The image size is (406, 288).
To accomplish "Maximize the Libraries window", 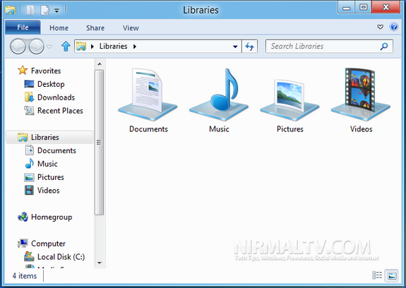I will (x=363, y=7).
